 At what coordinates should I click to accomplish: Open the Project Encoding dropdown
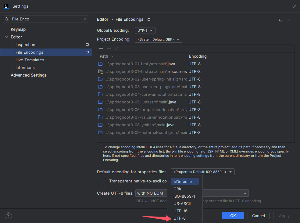tap(158, 39)
